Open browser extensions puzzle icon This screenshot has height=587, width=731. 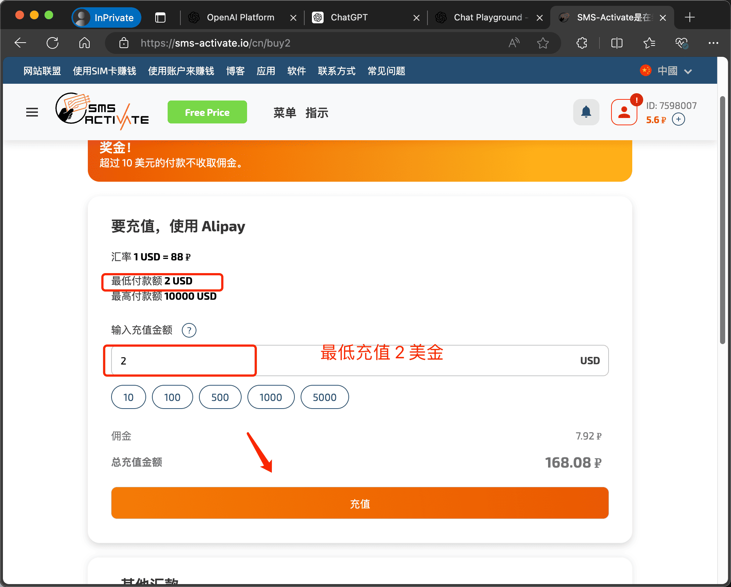pyautogui.click(x=582, y=43)
